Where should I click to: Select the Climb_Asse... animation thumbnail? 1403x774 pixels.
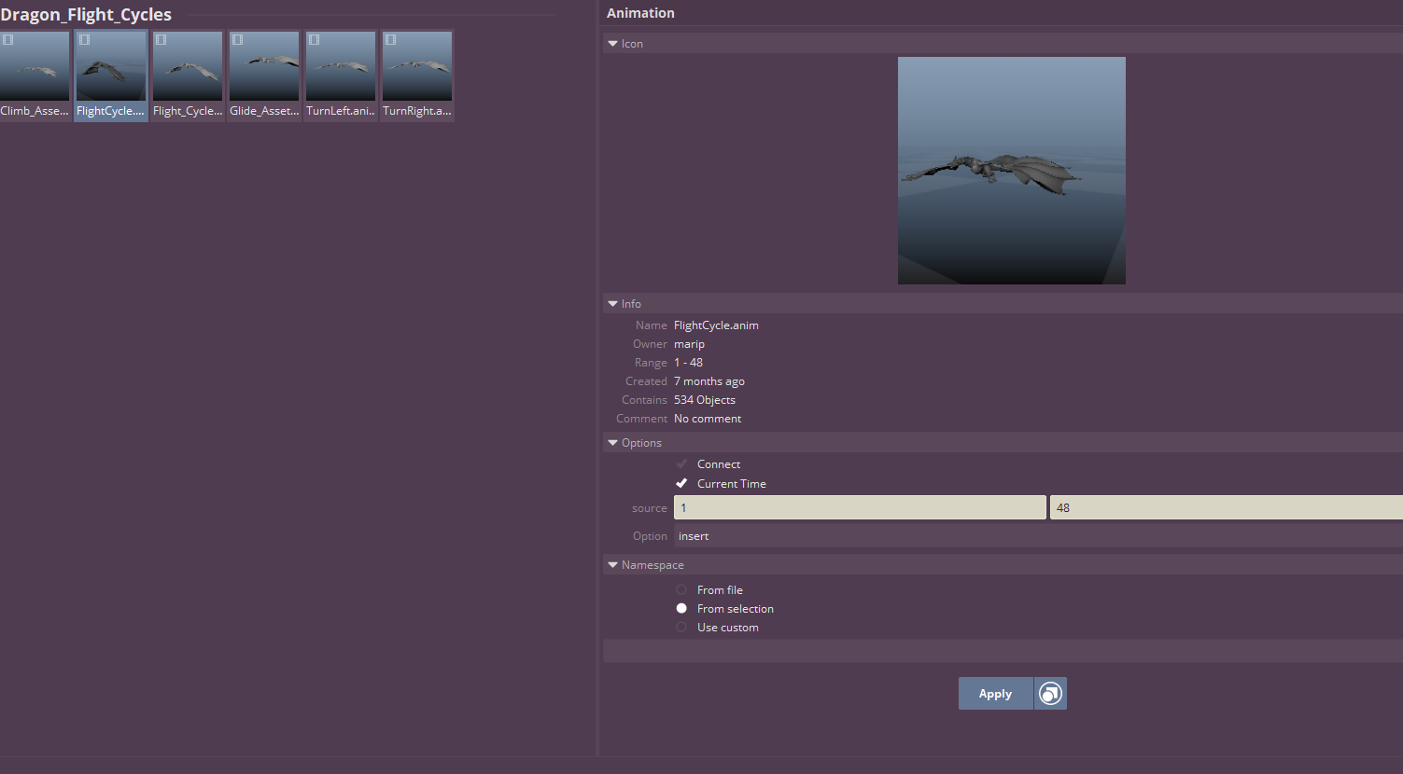(35, 76)
